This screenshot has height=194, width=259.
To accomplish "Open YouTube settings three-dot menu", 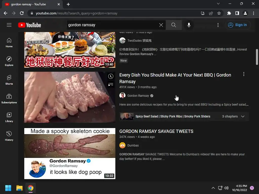I will click(x=218, y=25).
